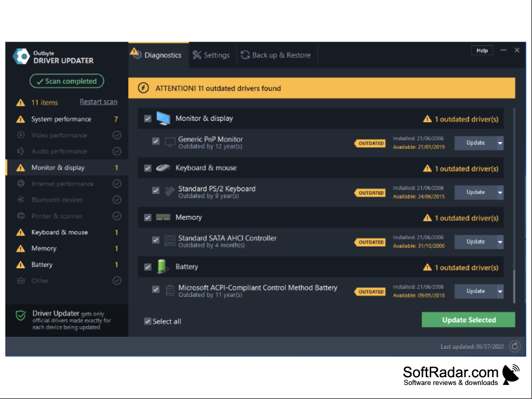Viewport: 532px width, 399px height.
Task: Uncheck the Standard SATA AHCI Controller checkbox
Action: (156, 240)
